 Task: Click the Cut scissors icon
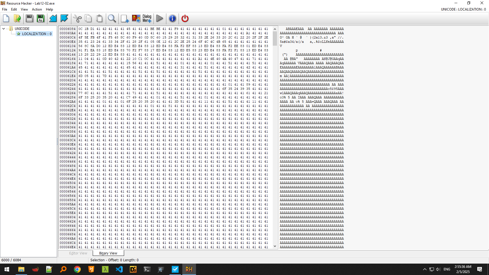pyautogui.click(x=77, y=19)
